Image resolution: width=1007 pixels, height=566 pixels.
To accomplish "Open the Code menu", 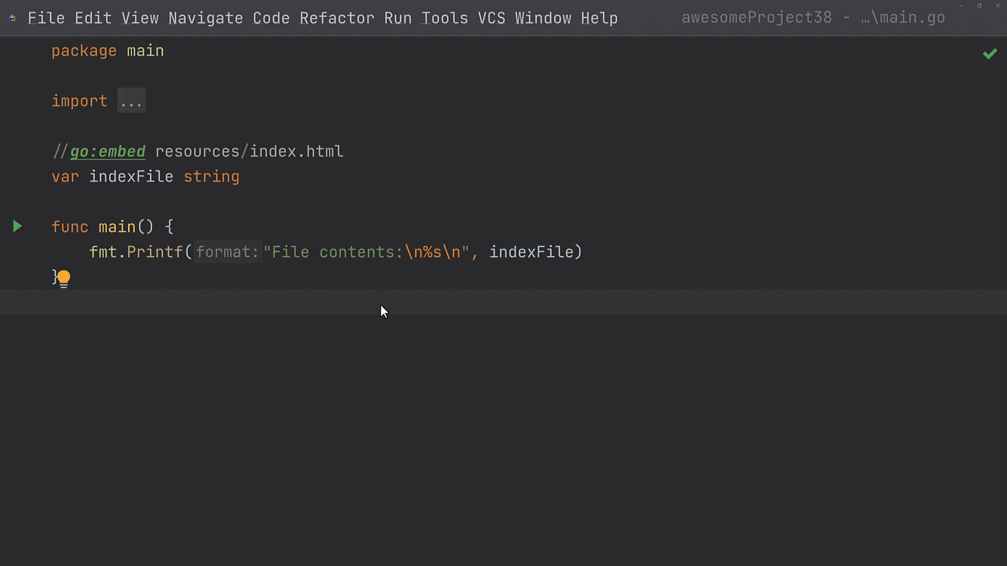I will [x=271, y=18].
